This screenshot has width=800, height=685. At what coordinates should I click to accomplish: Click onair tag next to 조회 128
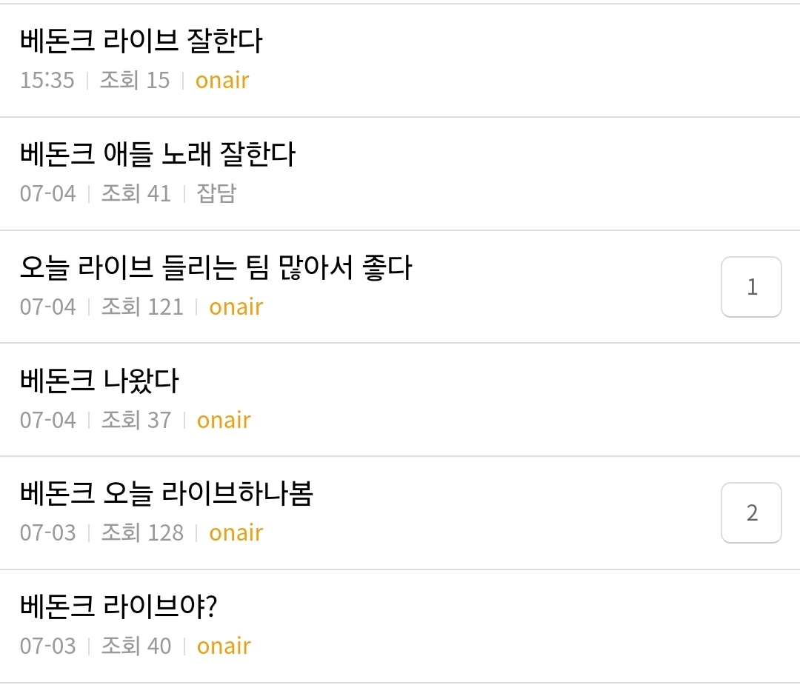[236, 533]
